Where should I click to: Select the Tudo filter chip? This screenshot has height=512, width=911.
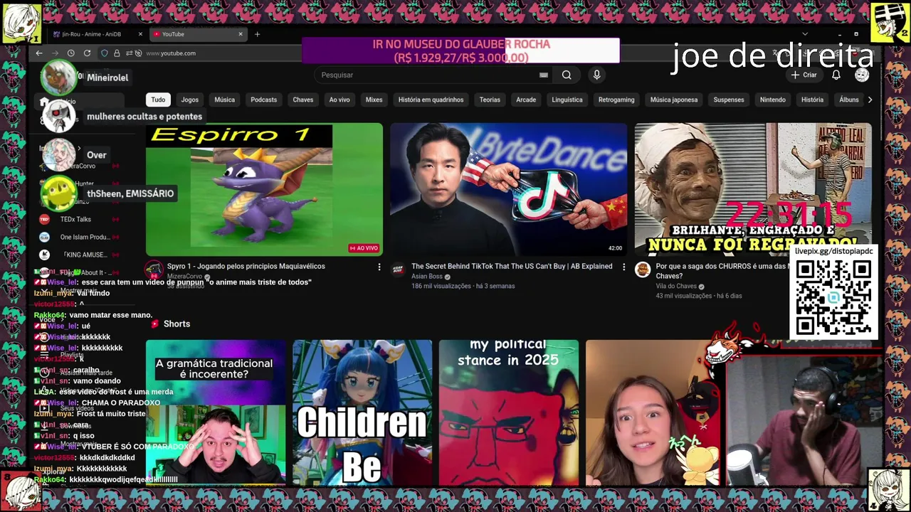158,100
